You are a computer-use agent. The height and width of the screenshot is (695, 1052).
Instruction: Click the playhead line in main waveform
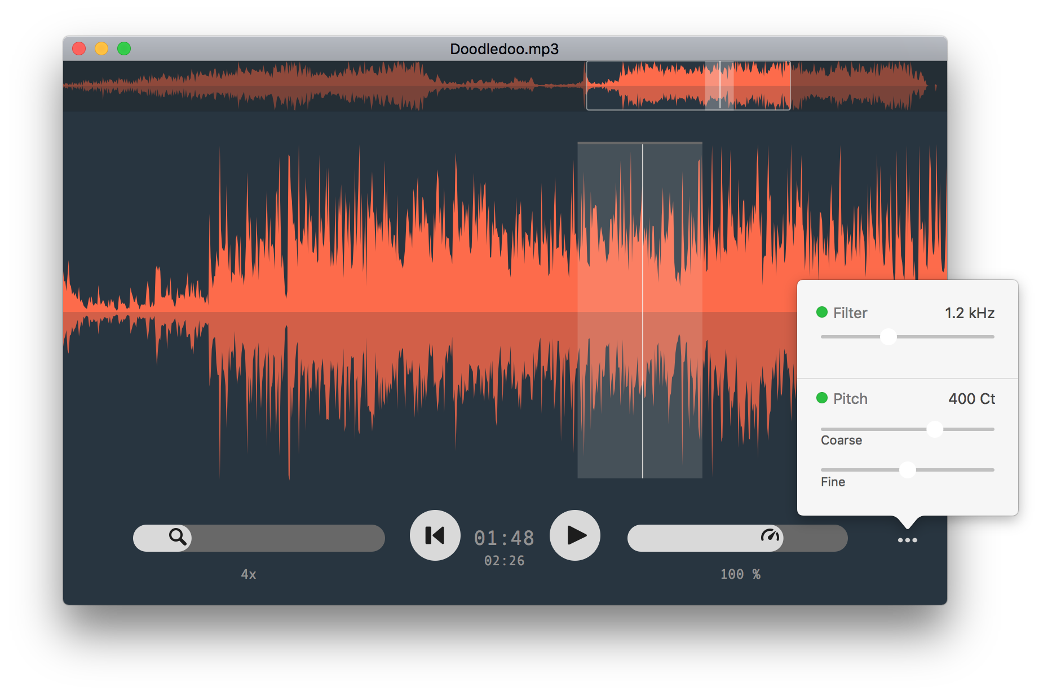click(x=643, y=310)
